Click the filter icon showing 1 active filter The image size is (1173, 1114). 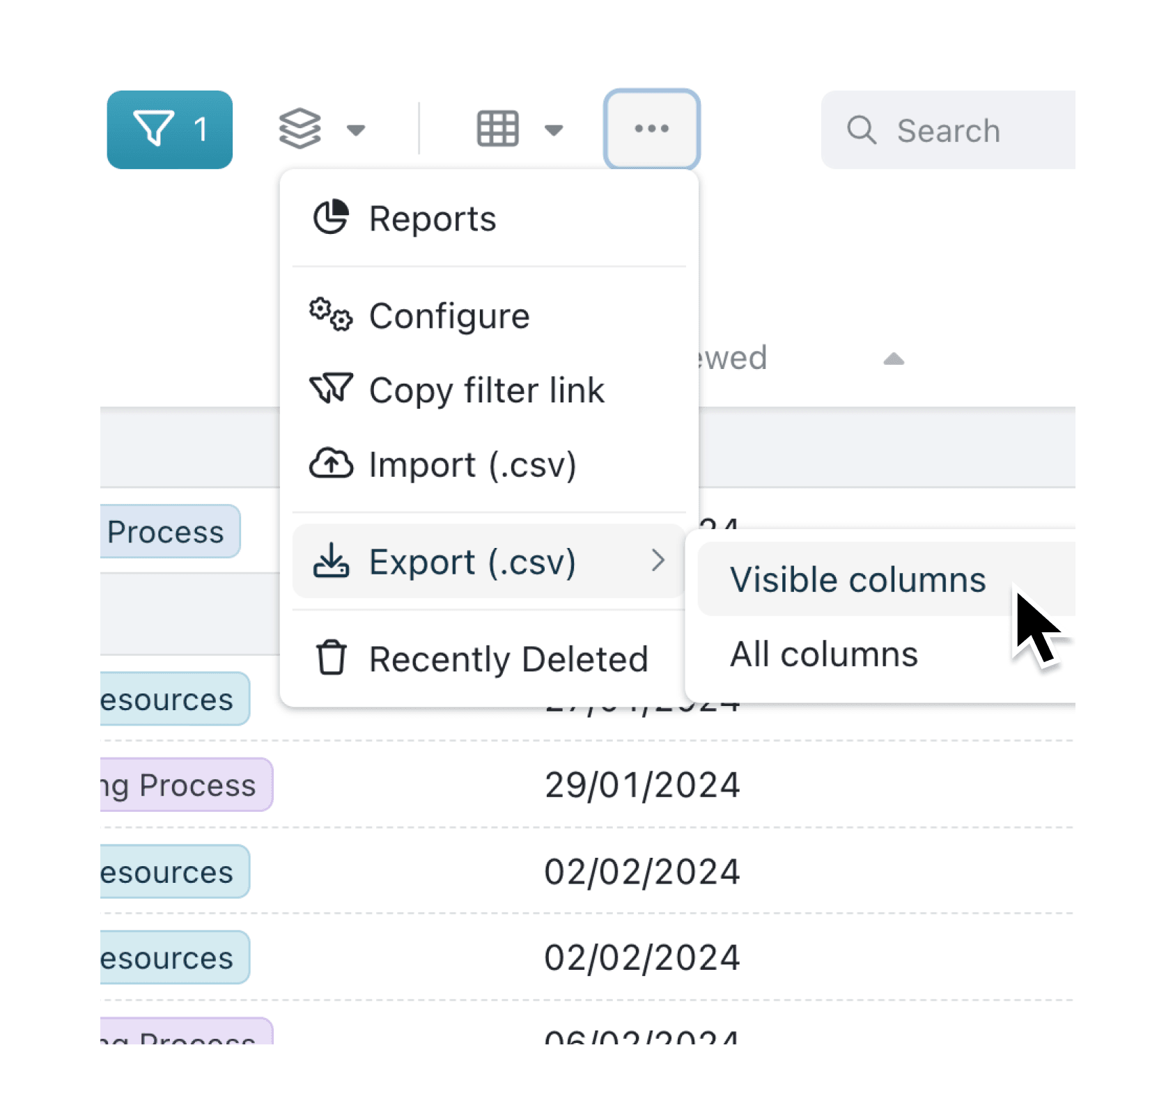click(169, 129)
